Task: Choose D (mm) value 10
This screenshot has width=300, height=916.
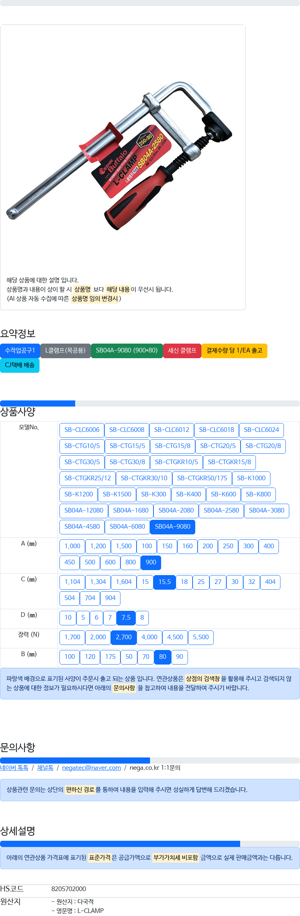Action: [x=68, y=618]
